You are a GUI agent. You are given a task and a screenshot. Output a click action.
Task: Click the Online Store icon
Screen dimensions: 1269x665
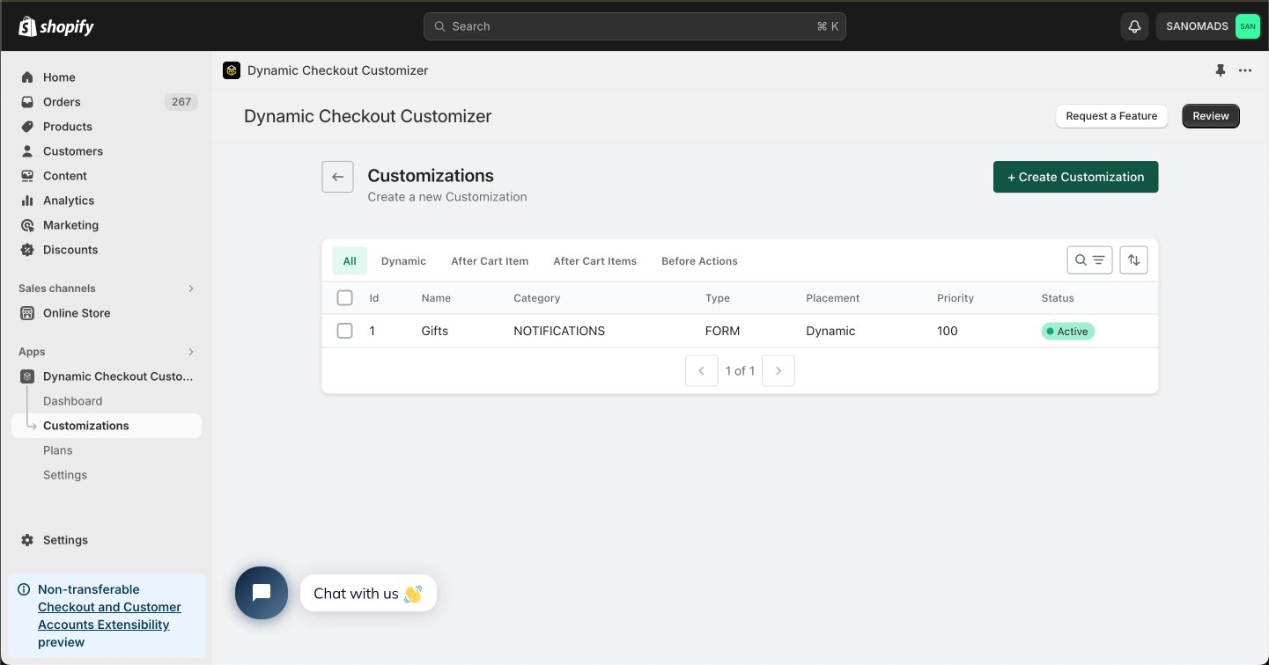pos(27,313)
